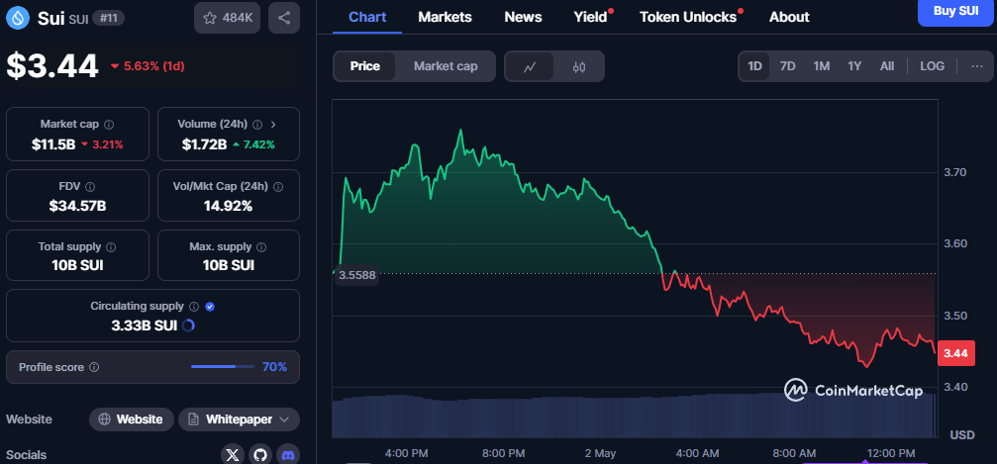
Task: Open the About tab
Action: [x=789, y=17]
